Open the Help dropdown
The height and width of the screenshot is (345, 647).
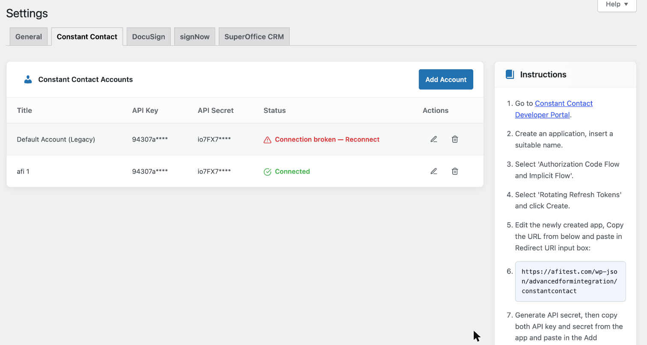point(617,4)
